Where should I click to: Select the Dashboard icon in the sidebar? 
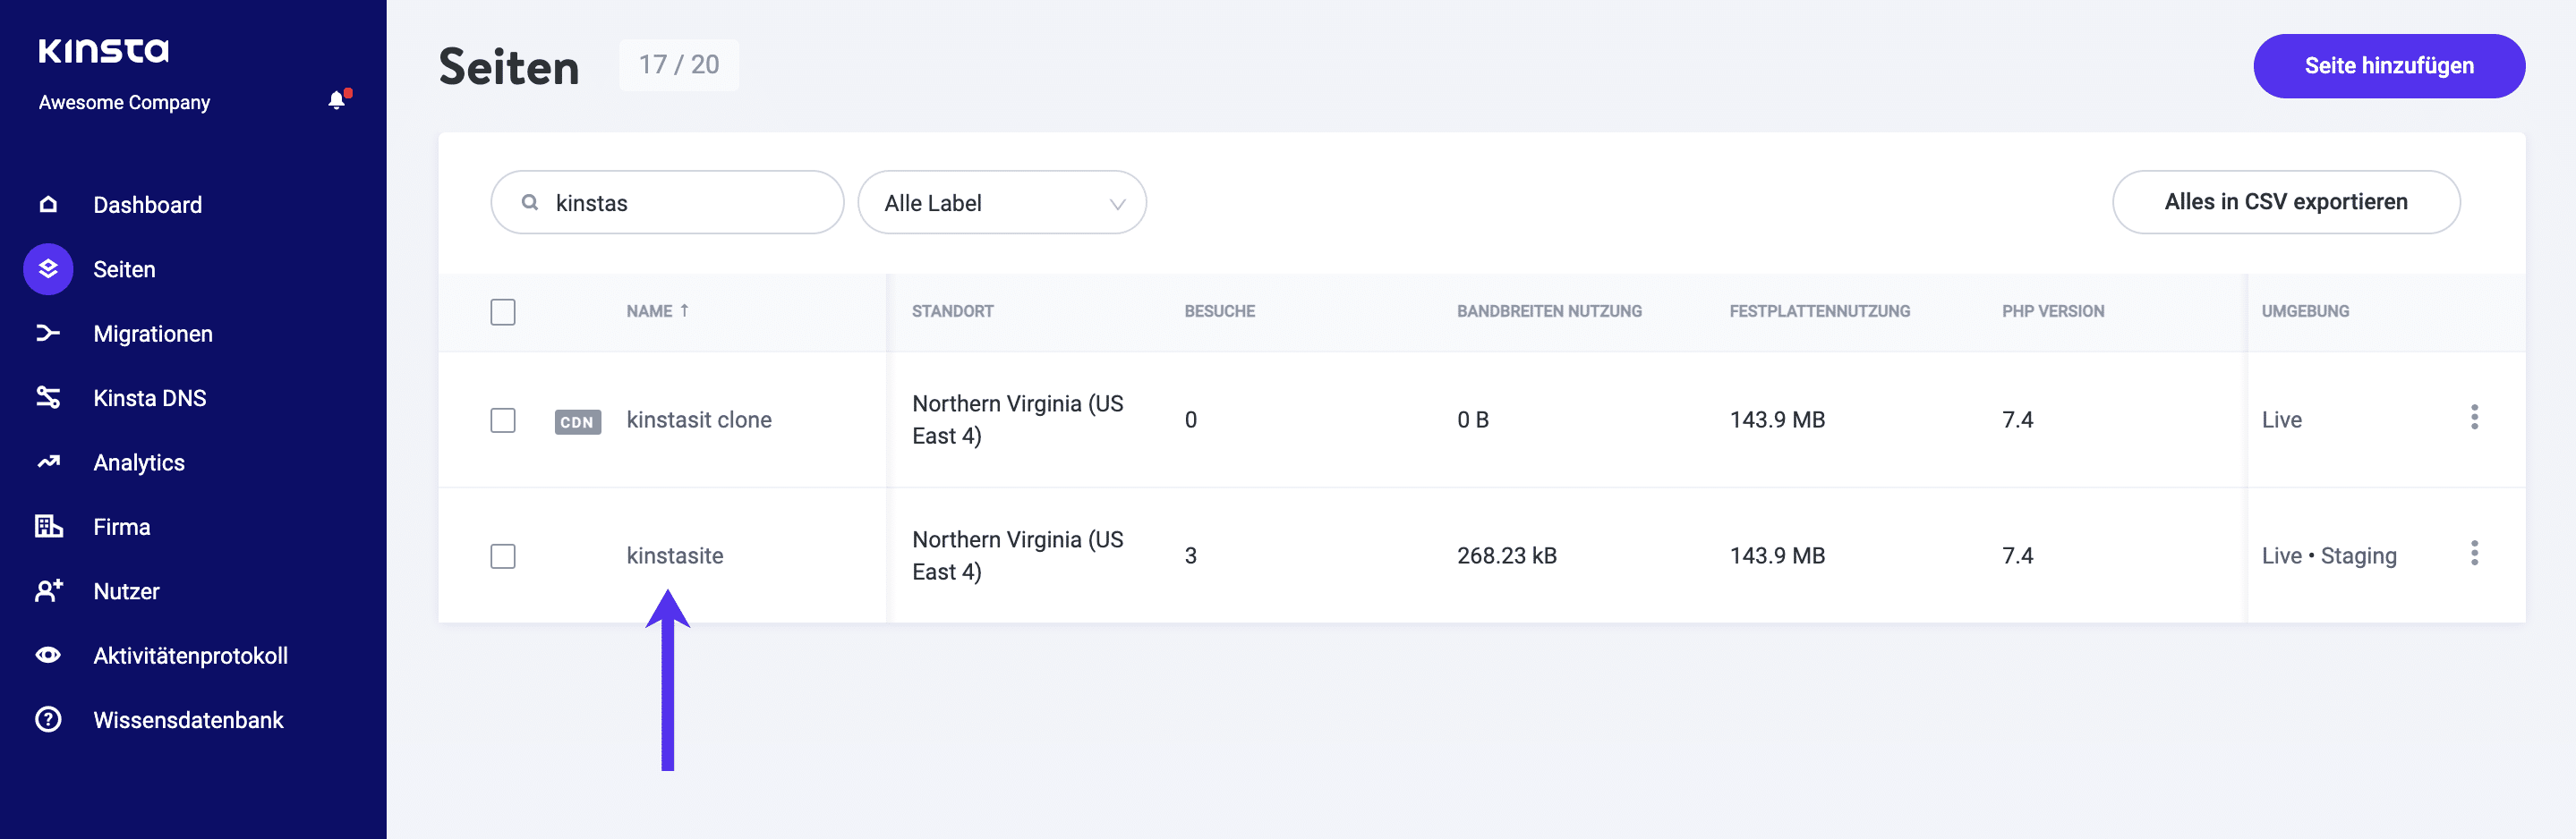(48, 204)
